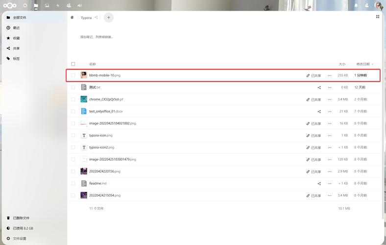The image size is (386, 245).
Task: Open shared link status for chrome_ClO2pQrSol.gif
Action: click(314, 99)
